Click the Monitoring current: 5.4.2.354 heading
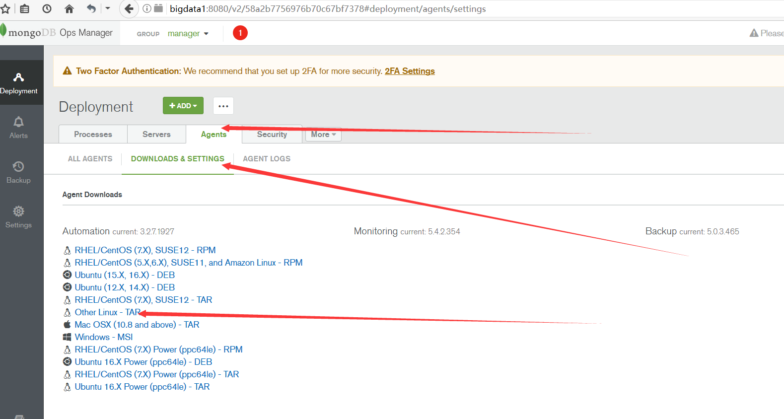The height and width of the screenshot is (419, 784). [x=407, y=231]
